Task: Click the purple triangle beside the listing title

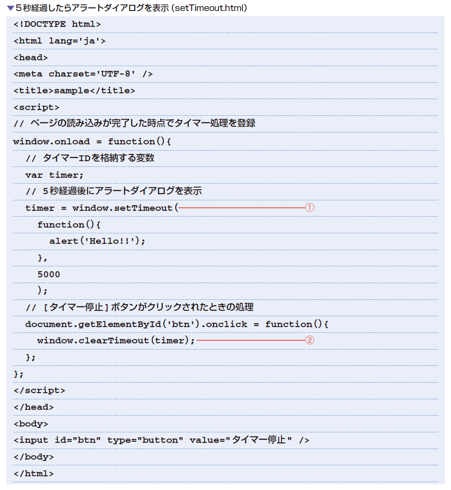Action: pos(10,8)
